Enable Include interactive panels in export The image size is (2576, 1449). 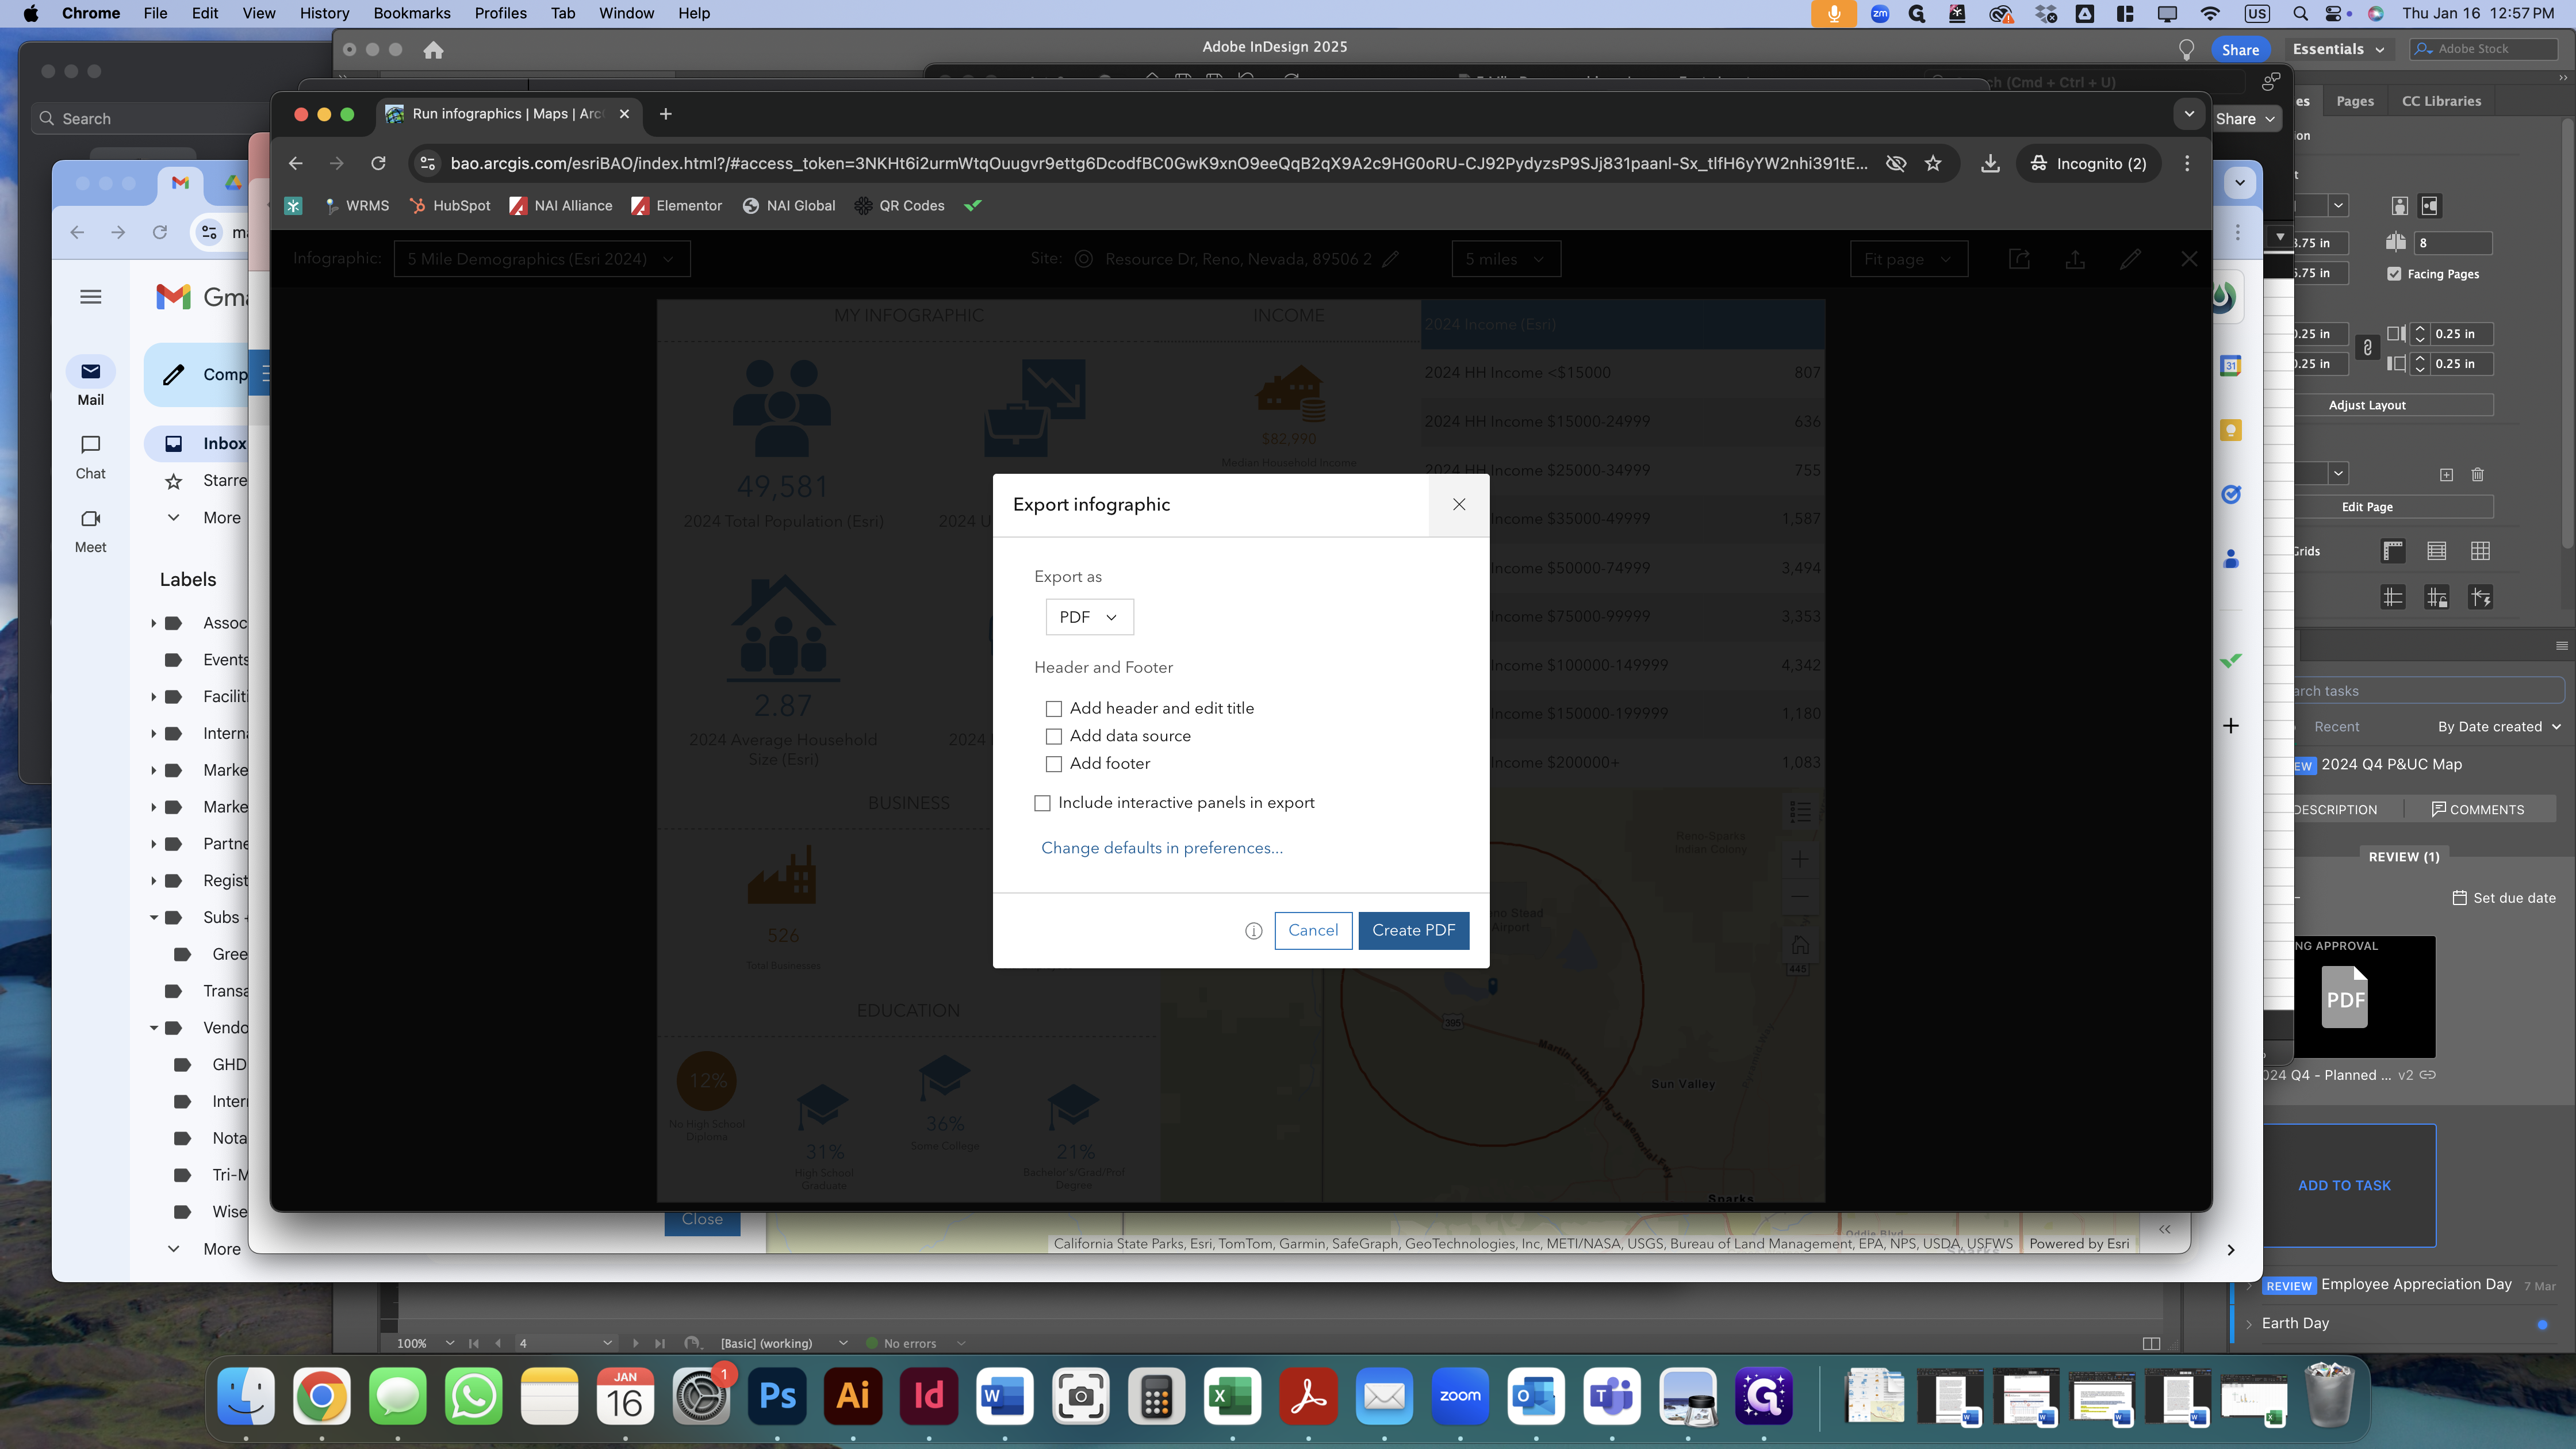1042,803
